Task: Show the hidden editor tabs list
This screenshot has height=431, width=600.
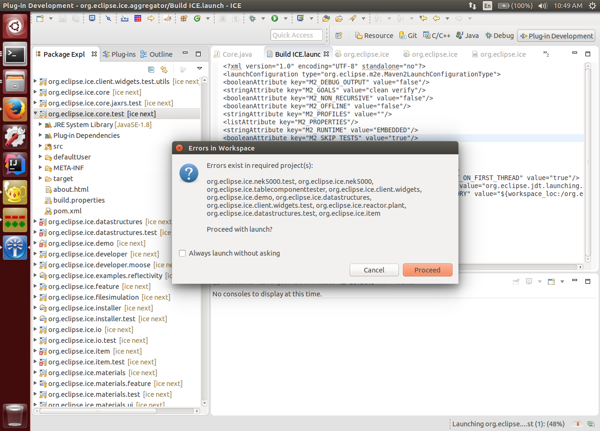Action: click(546, 54)
